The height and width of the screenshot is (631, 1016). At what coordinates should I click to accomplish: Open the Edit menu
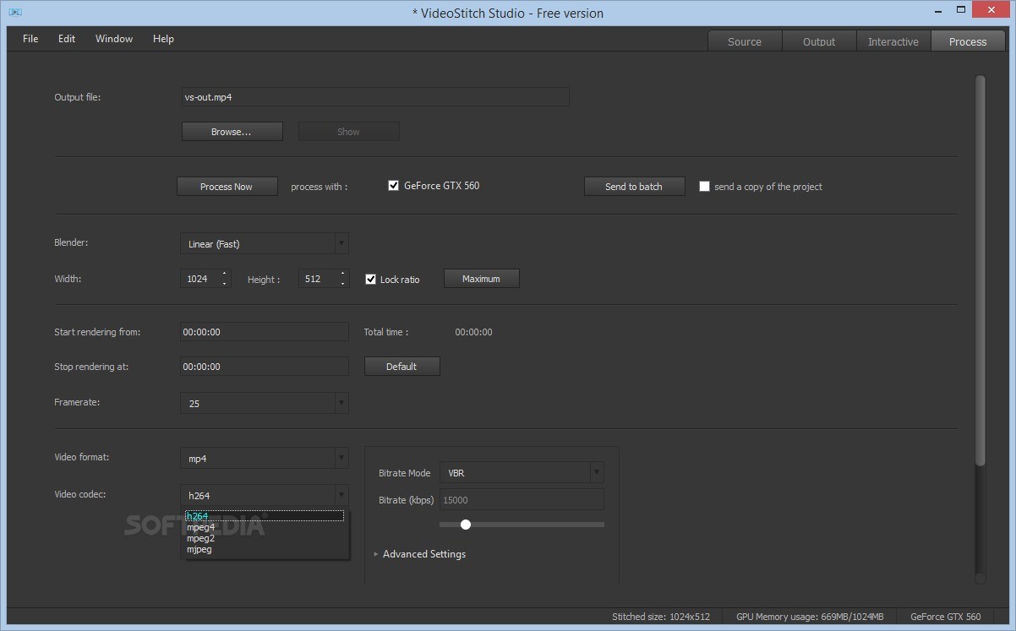pyautogui.click(x=67, y=39)
